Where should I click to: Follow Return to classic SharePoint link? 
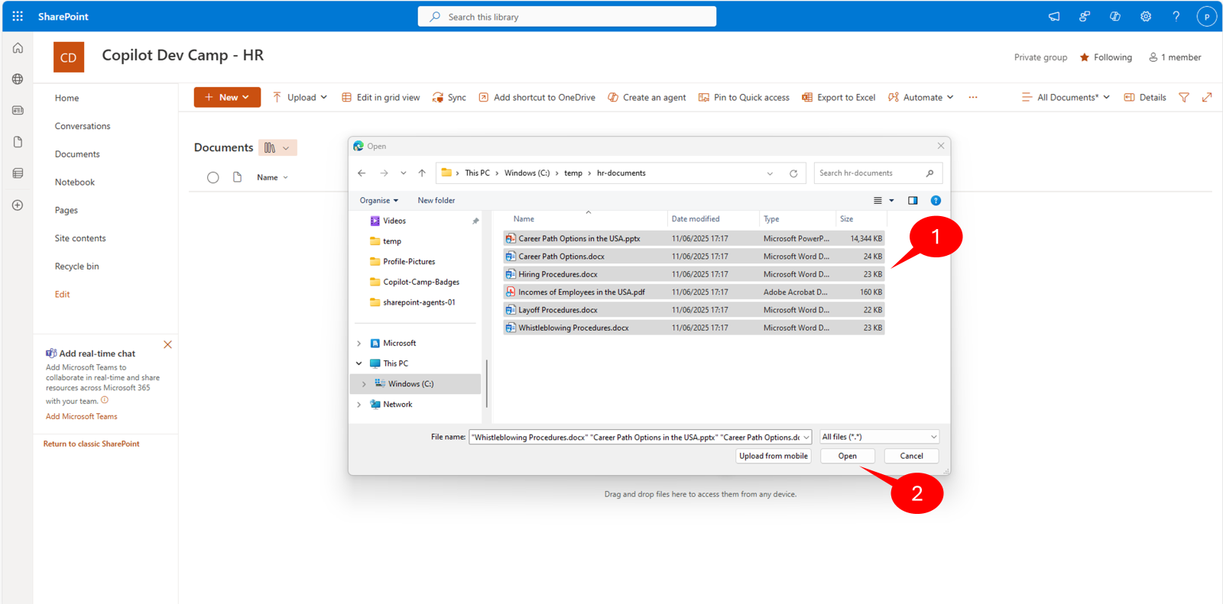click(92, 444)
